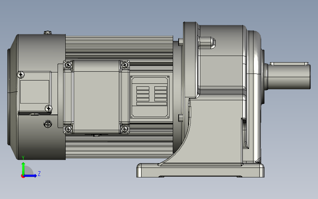This screenshot has height=199, width=318.
Task: Click the XYZ coordinate axis triad
Action: (x=30, y=167)
